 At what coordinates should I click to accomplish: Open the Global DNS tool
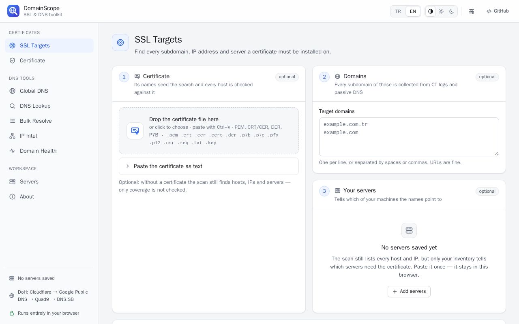49,91
